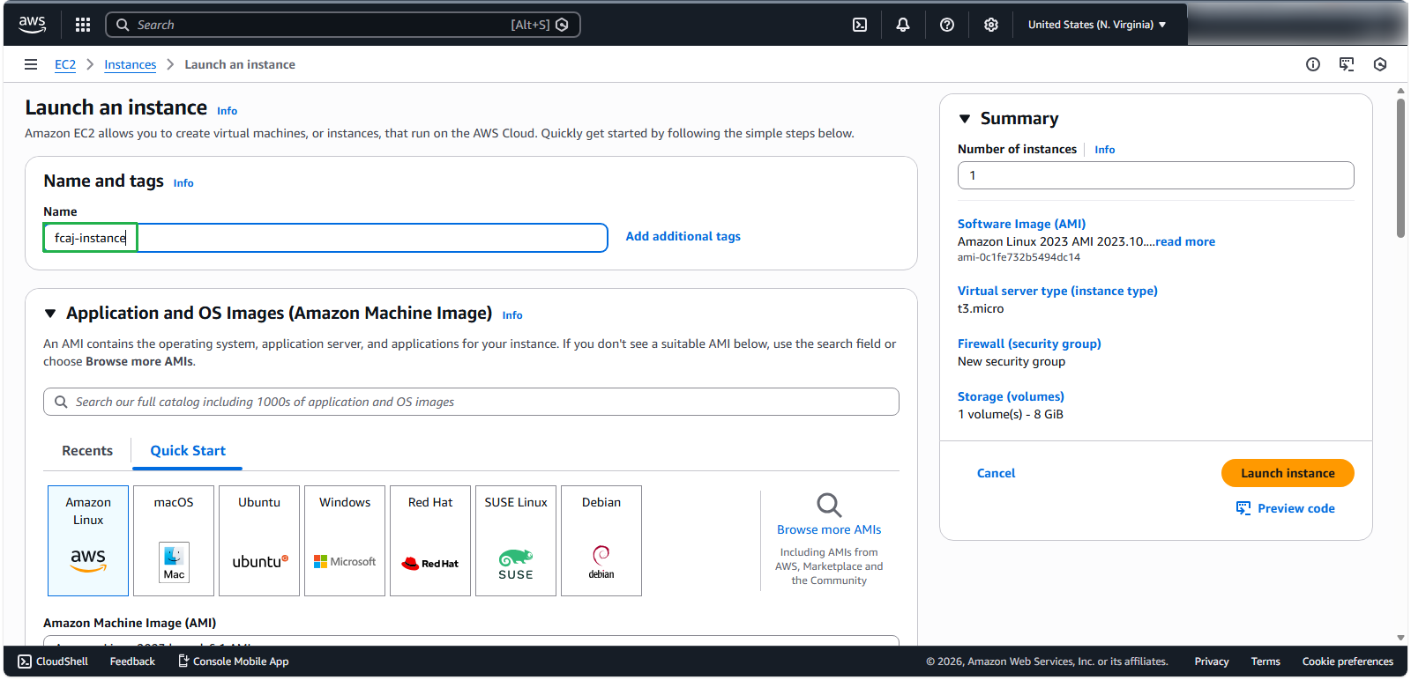Click Info next to Name and tags

tap(183, 183)
